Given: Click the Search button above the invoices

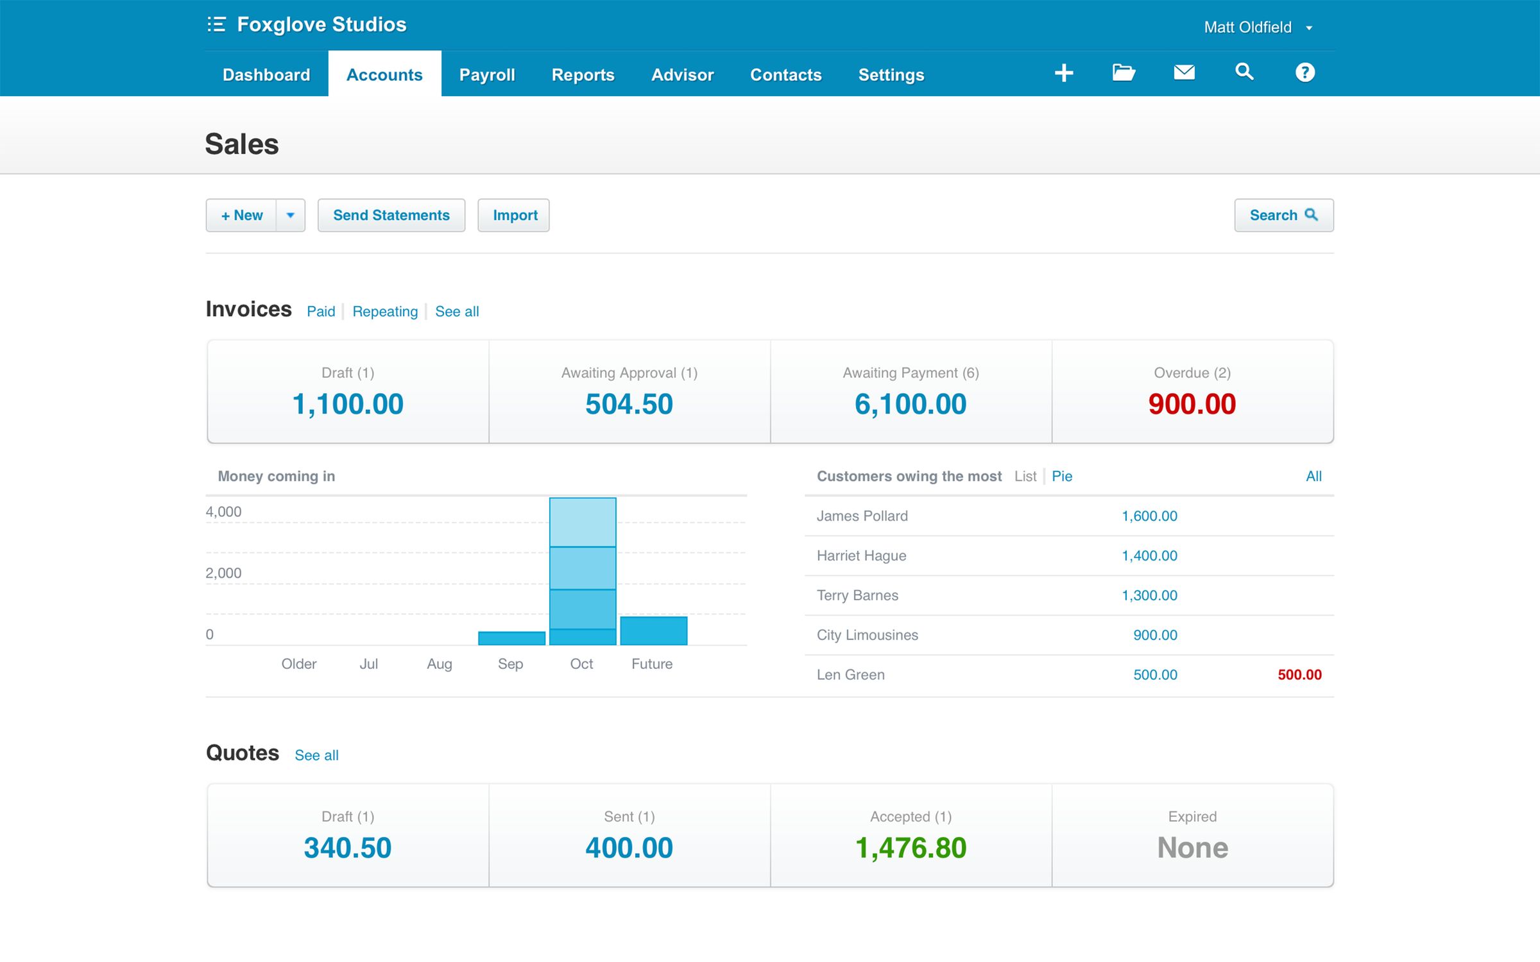Looking at the screenshot, I should click(1283, 215).
